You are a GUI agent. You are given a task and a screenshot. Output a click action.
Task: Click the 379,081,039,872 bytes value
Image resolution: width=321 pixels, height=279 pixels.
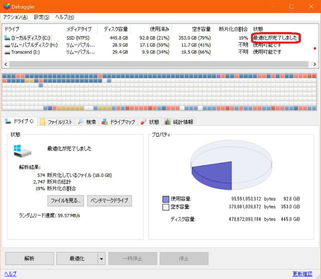pyautogui.click(x=252, y=207)
